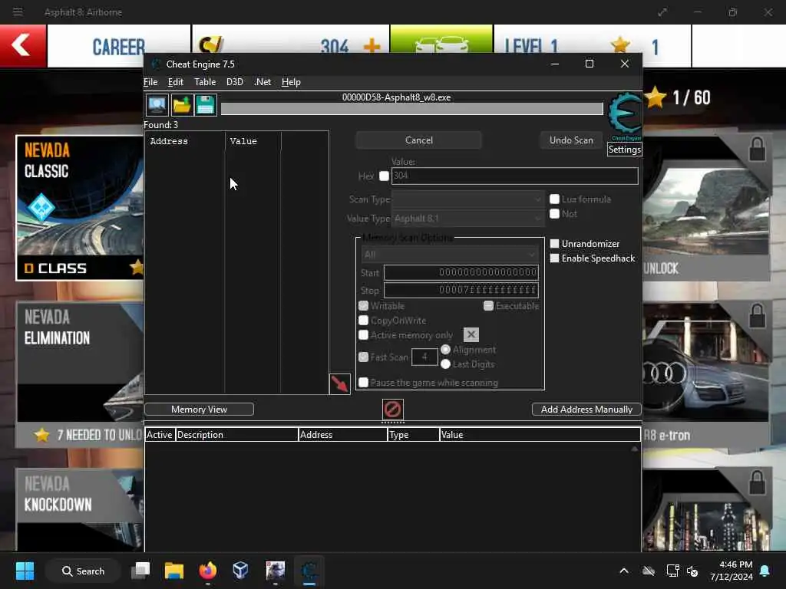786x589 pixels.
Task: Toggle the Not checkbox
Action: coord(554,214)
